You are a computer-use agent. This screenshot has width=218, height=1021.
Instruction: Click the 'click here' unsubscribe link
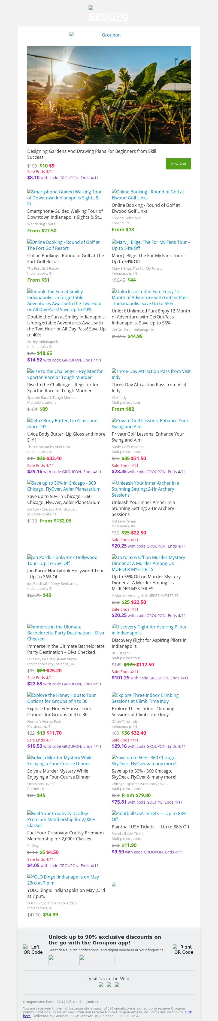[x=188, y=1012]
